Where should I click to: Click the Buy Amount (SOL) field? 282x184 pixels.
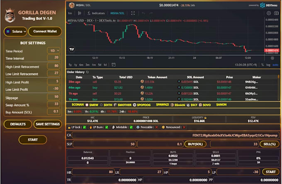tap(53, 111)
